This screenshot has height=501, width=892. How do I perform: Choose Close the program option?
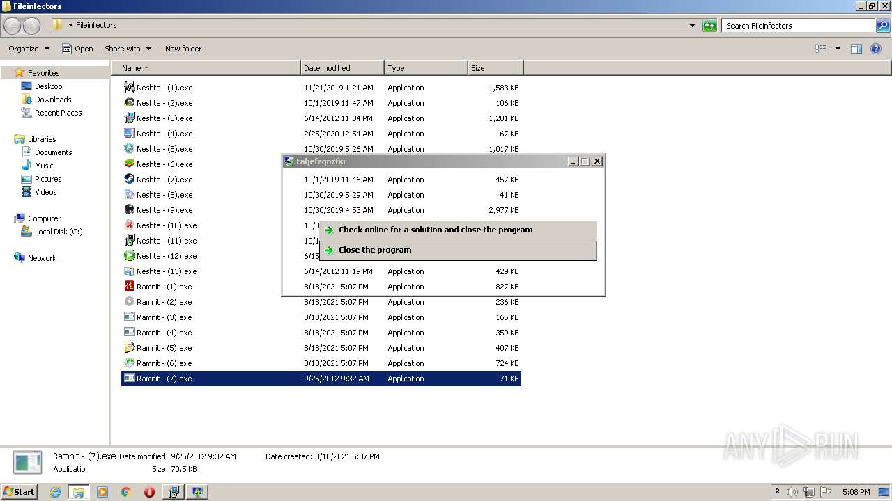[459, 250]
